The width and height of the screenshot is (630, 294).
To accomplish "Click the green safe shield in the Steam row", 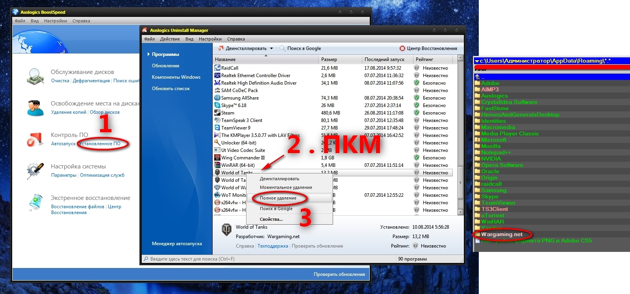I will tap(417, 113).
